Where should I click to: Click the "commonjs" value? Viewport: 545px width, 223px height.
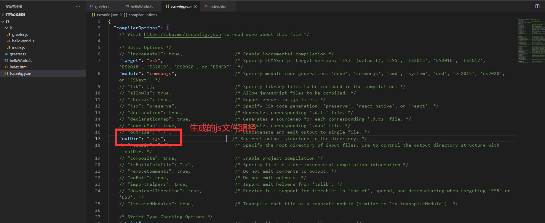pos(160,73)
